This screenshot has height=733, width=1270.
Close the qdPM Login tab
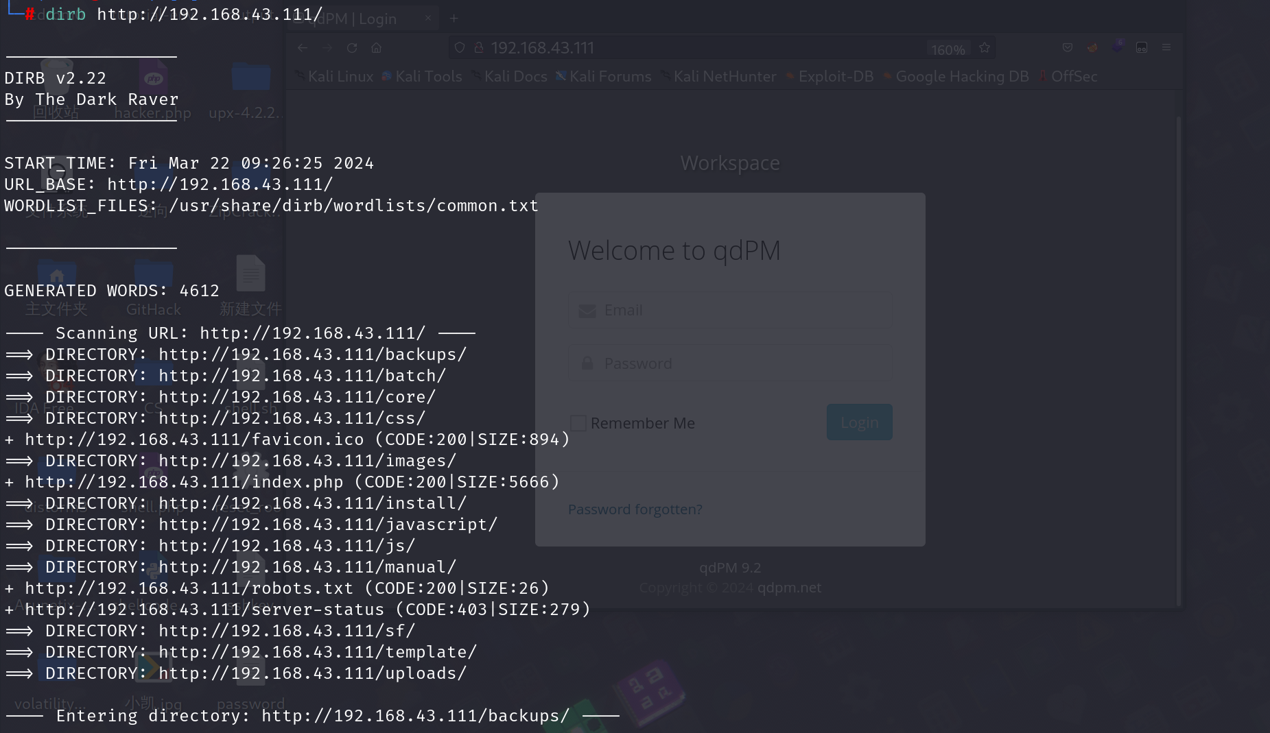pos(428,19)
